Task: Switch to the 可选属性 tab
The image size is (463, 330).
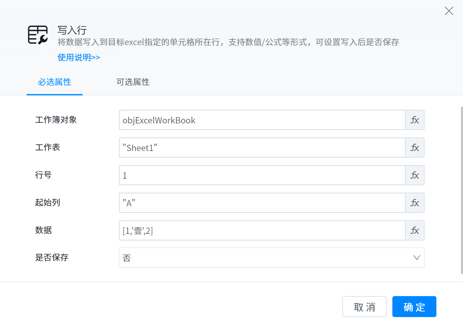Action: (x=133, y=82)
